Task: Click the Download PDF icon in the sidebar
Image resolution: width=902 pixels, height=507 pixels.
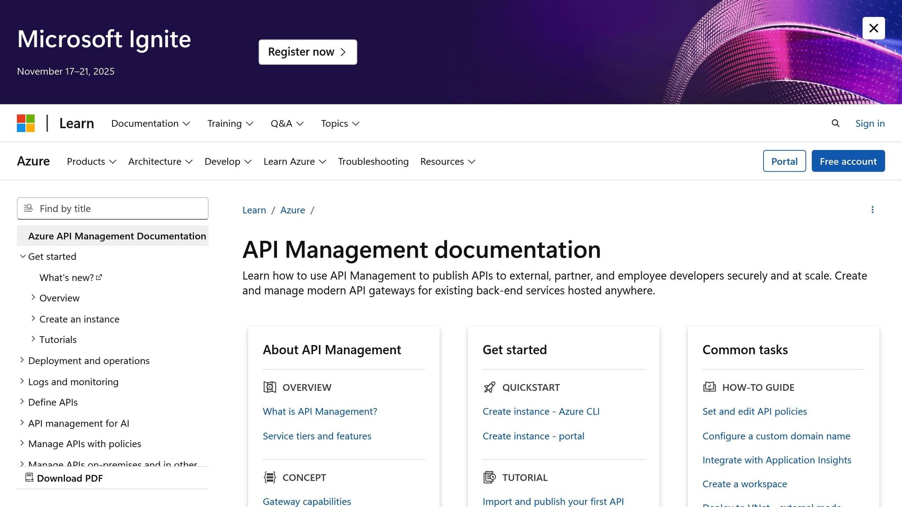Action: click(30, 478)
